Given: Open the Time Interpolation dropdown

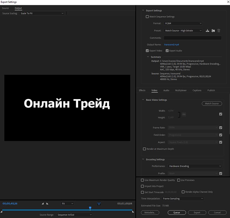Looking at the screenshot, I should (183, 198).
